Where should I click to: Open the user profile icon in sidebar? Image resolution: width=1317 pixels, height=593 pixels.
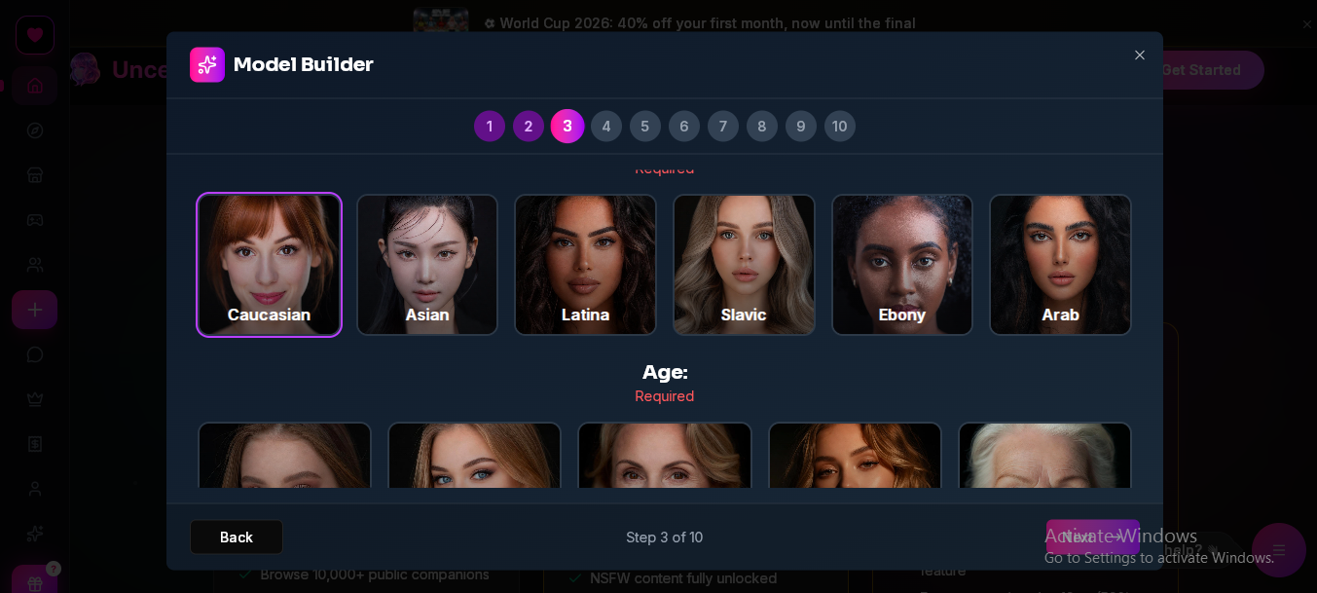[x=35, y=489]
